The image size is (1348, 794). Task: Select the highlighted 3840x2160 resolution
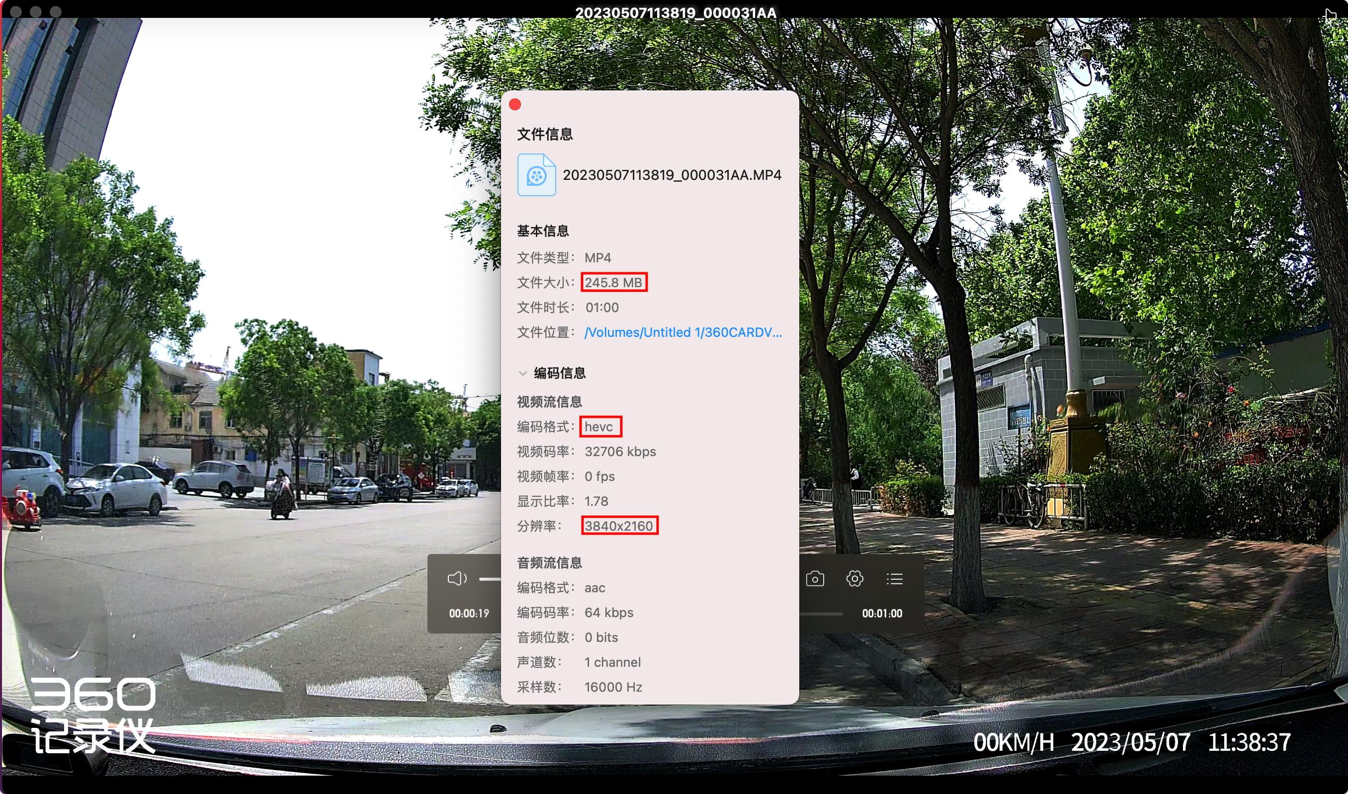[620, 526]
